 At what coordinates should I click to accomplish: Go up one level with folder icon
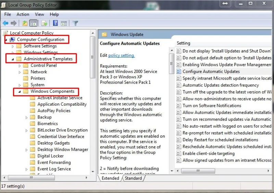[25, 23]
